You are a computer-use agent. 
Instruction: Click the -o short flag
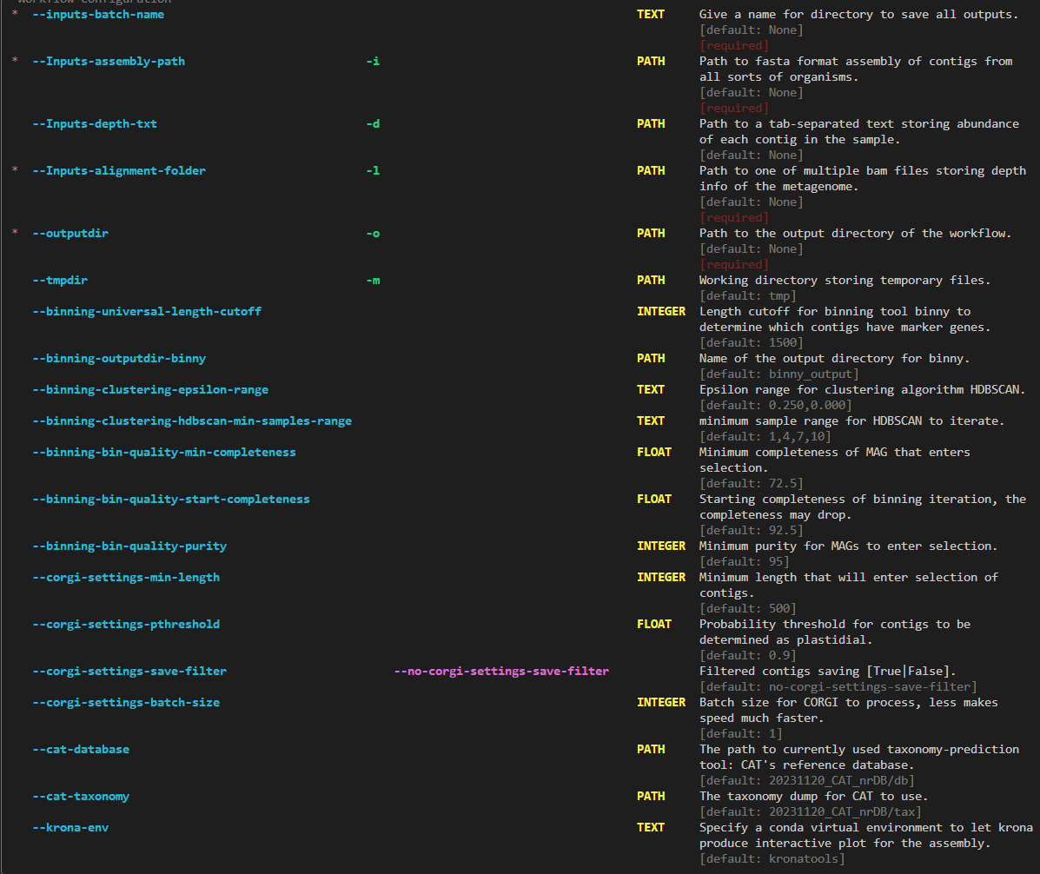point(373,234)
